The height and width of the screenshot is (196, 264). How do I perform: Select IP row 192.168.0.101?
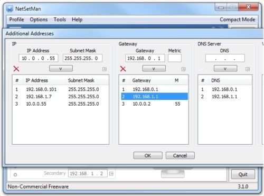coord(60,89)
